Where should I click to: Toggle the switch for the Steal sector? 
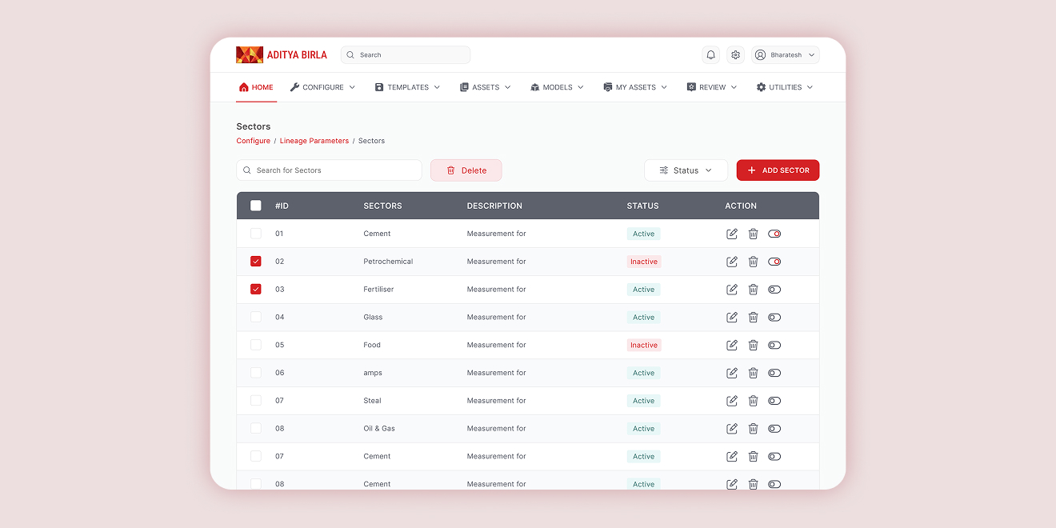774,401
